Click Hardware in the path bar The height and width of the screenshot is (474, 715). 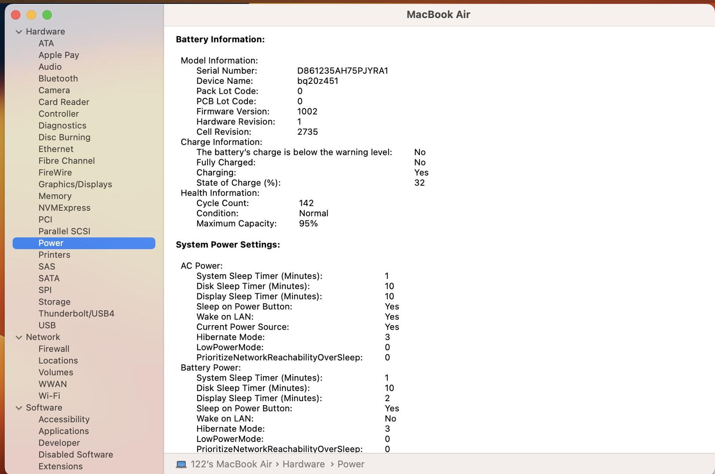pos(303,464)
